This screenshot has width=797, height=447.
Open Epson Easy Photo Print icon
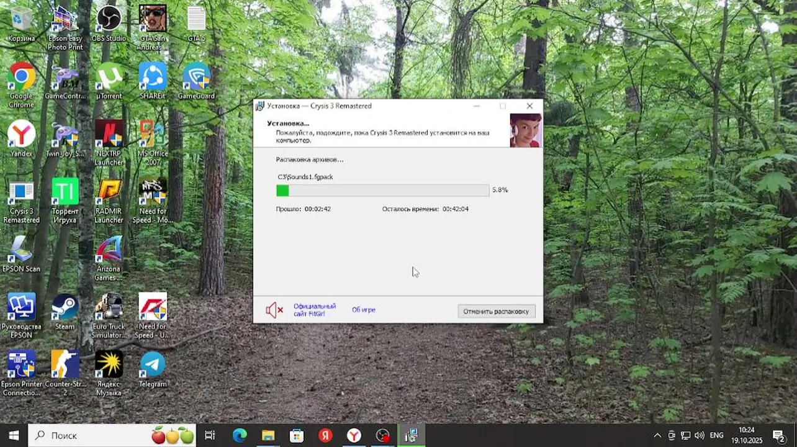tap(65, 28)
